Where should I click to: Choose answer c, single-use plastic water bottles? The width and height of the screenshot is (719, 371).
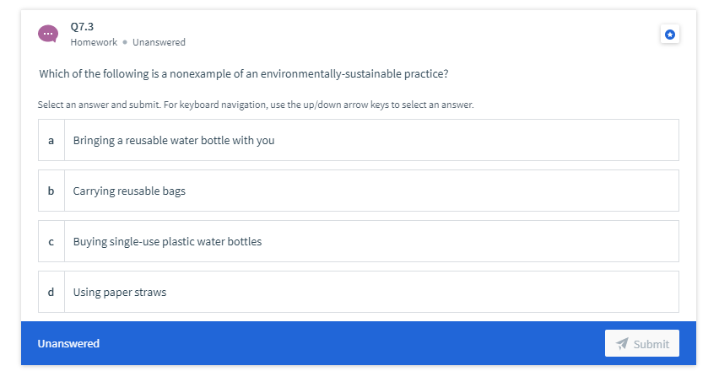[x=359, y=241]
